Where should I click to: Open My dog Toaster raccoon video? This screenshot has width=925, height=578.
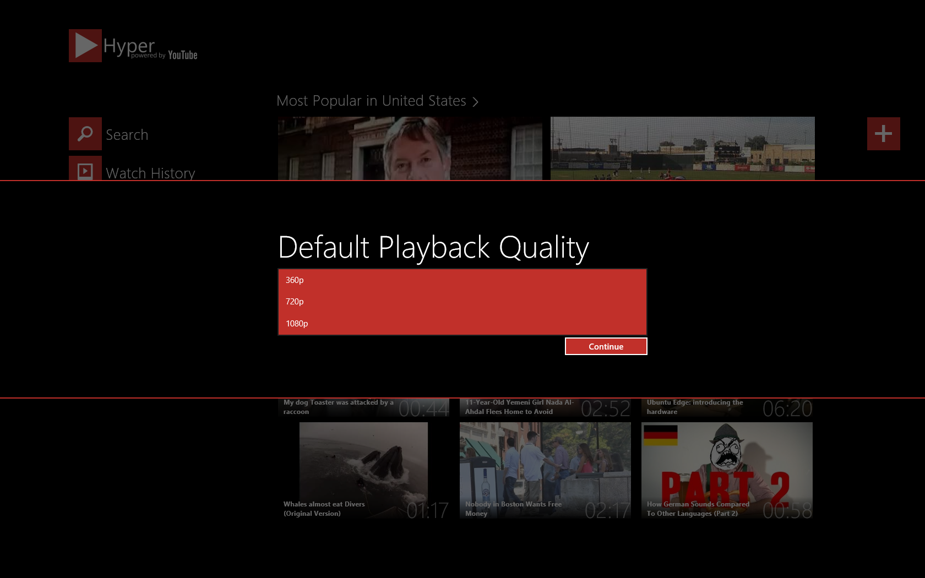pos(363,407)
